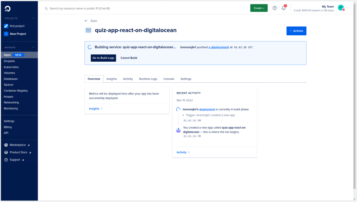The image size is (357, 202).
Task: Open the Create dropdown button
Action: 259,8
